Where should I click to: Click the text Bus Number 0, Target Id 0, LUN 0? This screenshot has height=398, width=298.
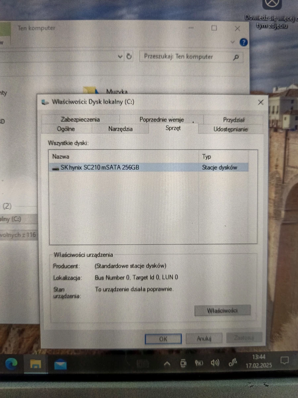tap(136, 277)
